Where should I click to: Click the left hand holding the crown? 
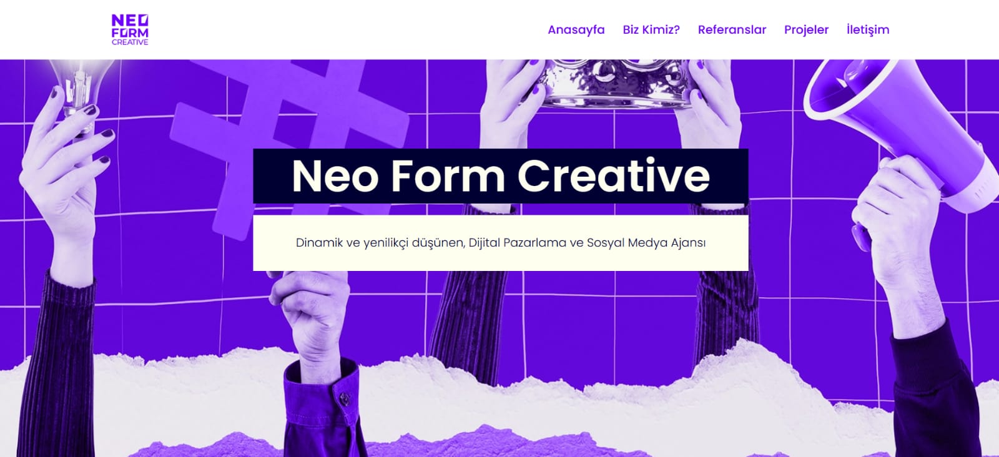tap(512, 103)
